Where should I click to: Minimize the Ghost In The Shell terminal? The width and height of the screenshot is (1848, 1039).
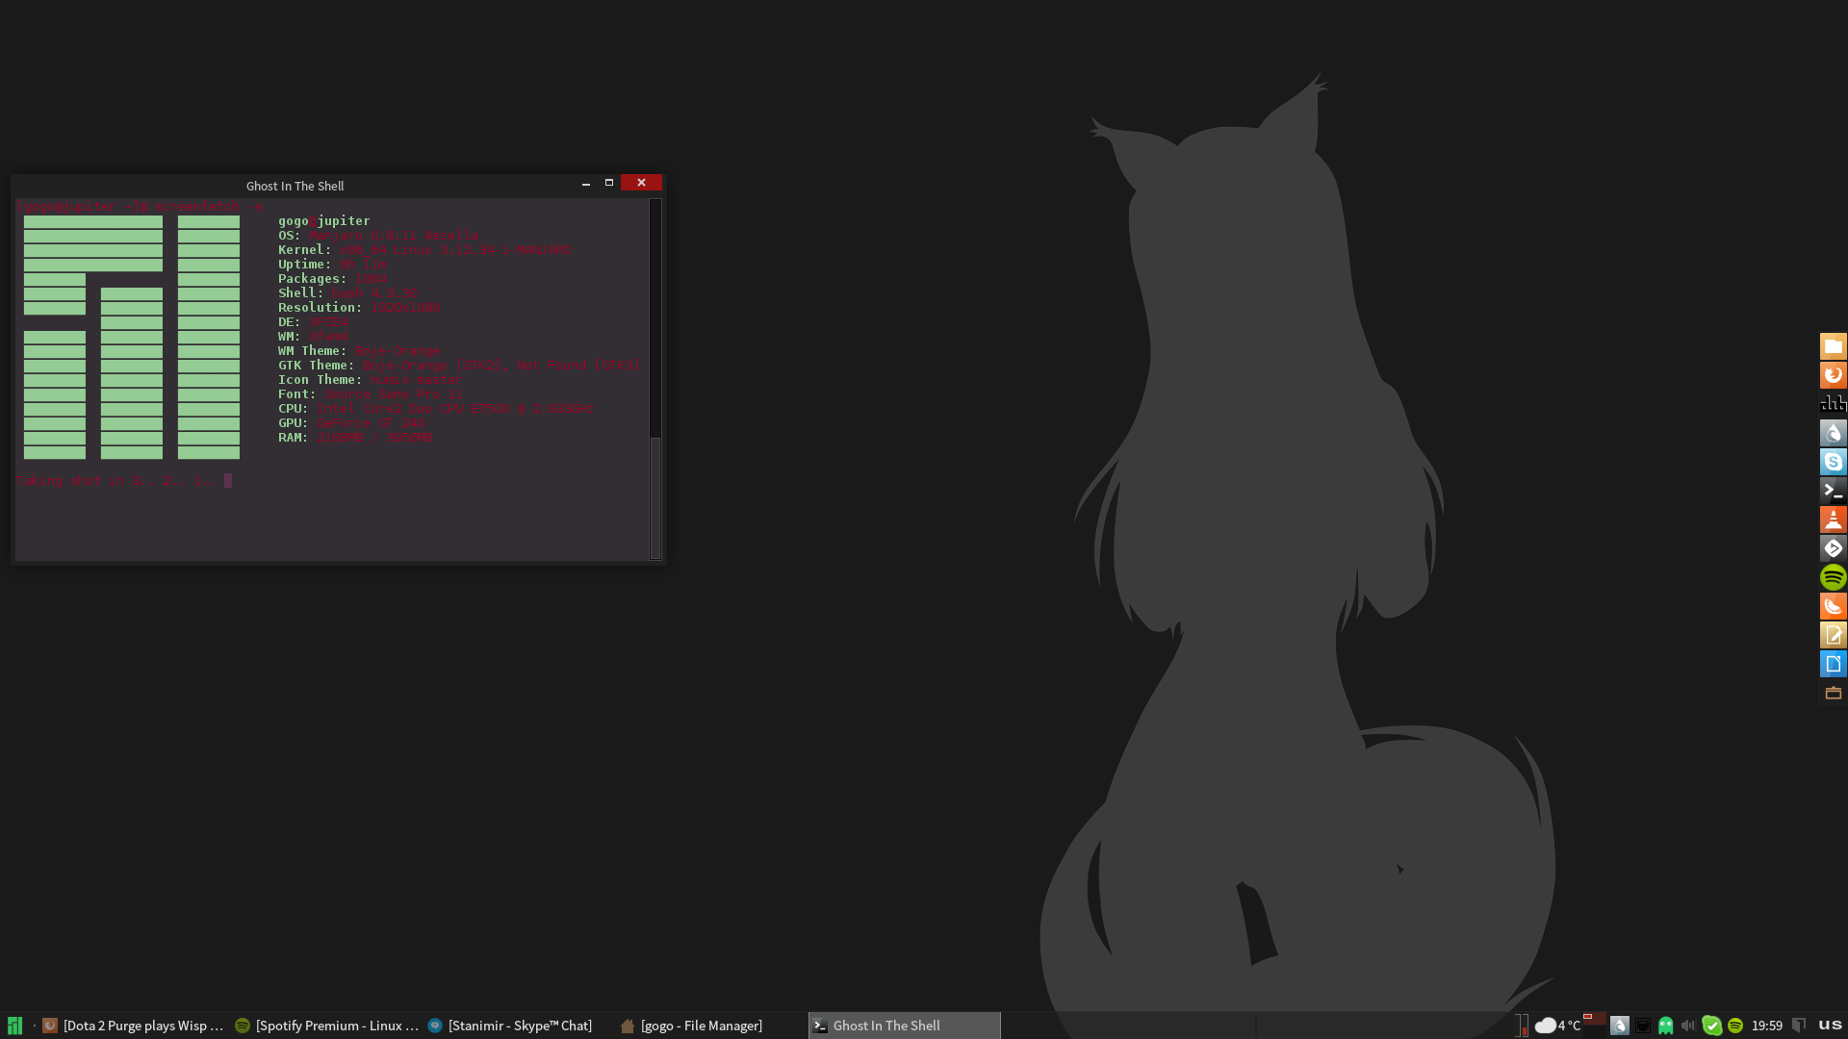[586, 183]
